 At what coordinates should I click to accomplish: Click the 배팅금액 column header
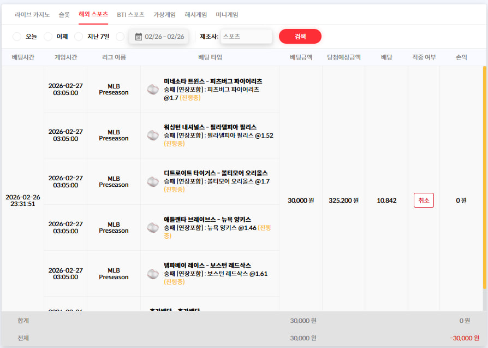point(301,57)
